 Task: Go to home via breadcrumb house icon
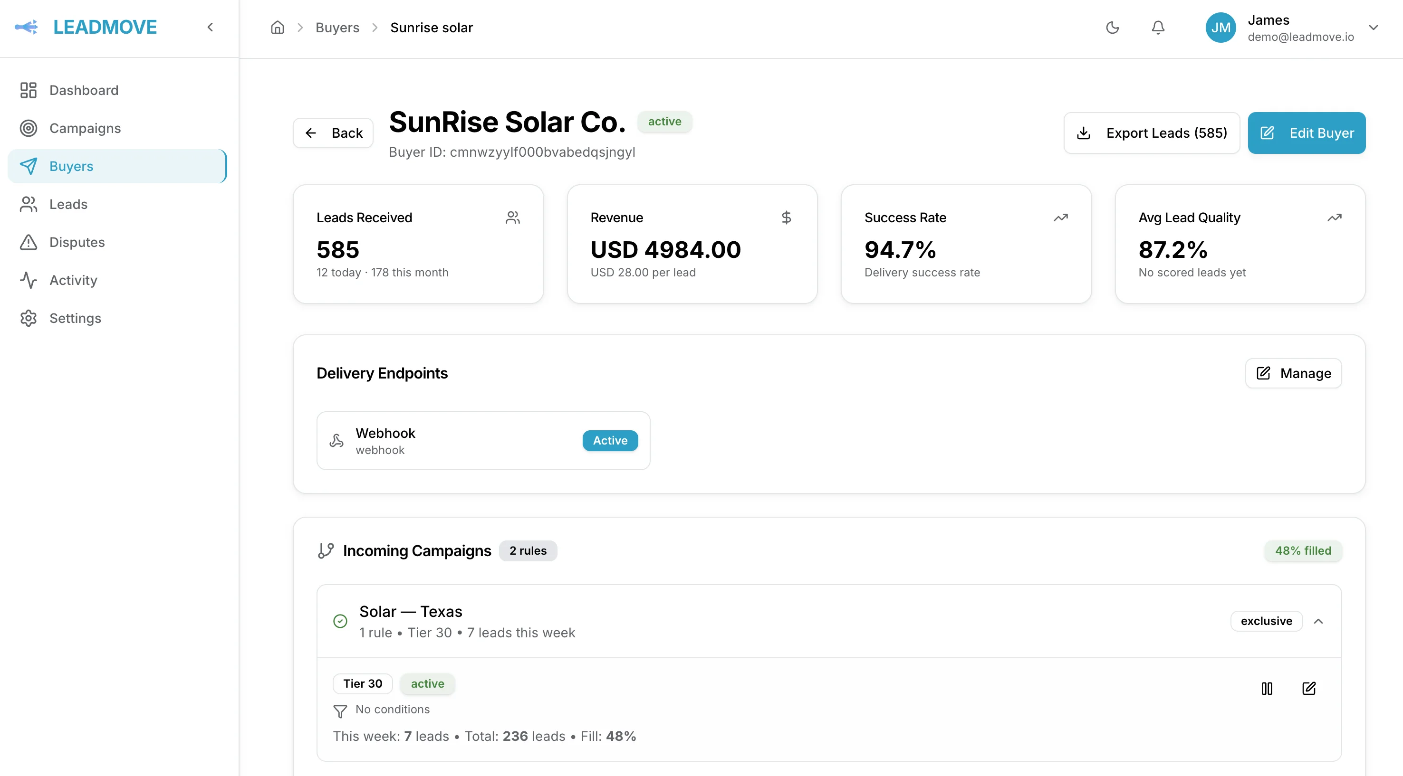pos(277,27)
